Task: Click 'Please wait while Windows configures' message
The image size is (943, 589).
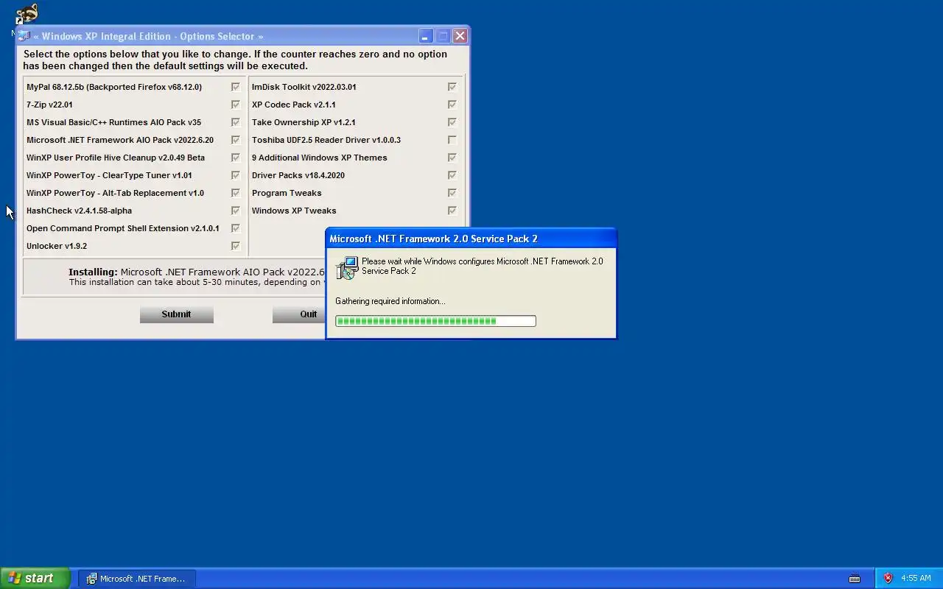Action: (x=483, y=266)
